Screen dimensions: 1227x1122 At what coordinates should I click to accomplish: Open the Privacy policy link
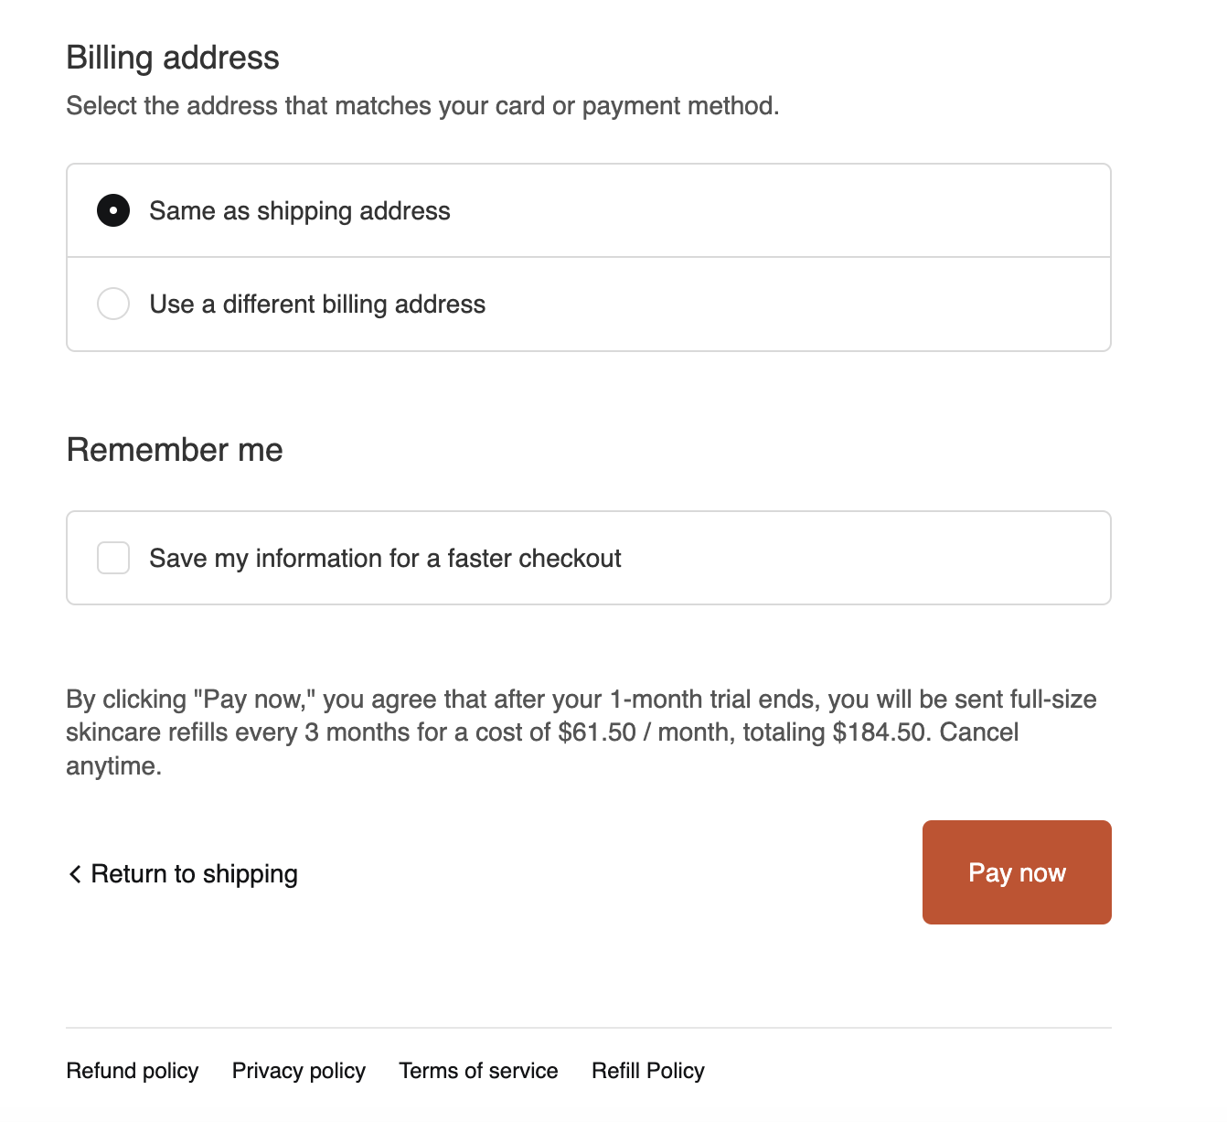click(x=299, y=1071)
